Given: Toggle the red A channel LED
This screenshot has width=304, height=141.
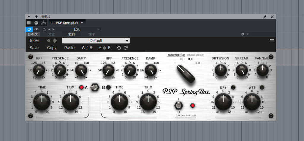Looking at the screenshot, I should (81, 87).
